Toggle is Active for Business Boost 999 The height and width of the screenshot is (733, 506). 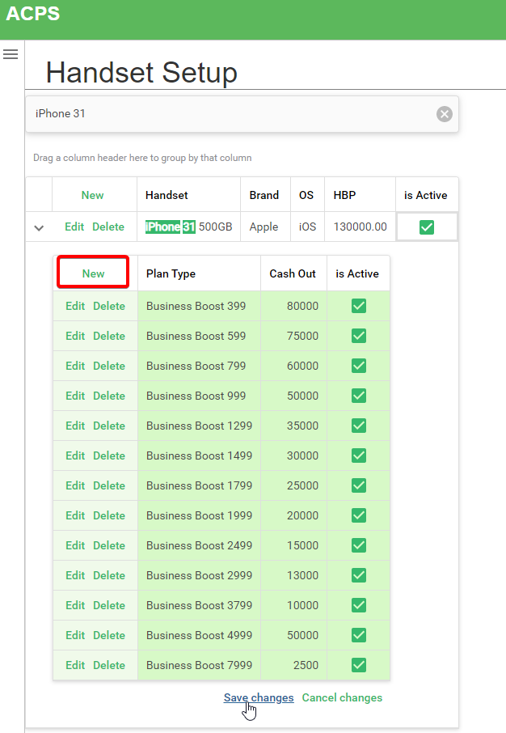pyautogui.click(x=359, y=396)
